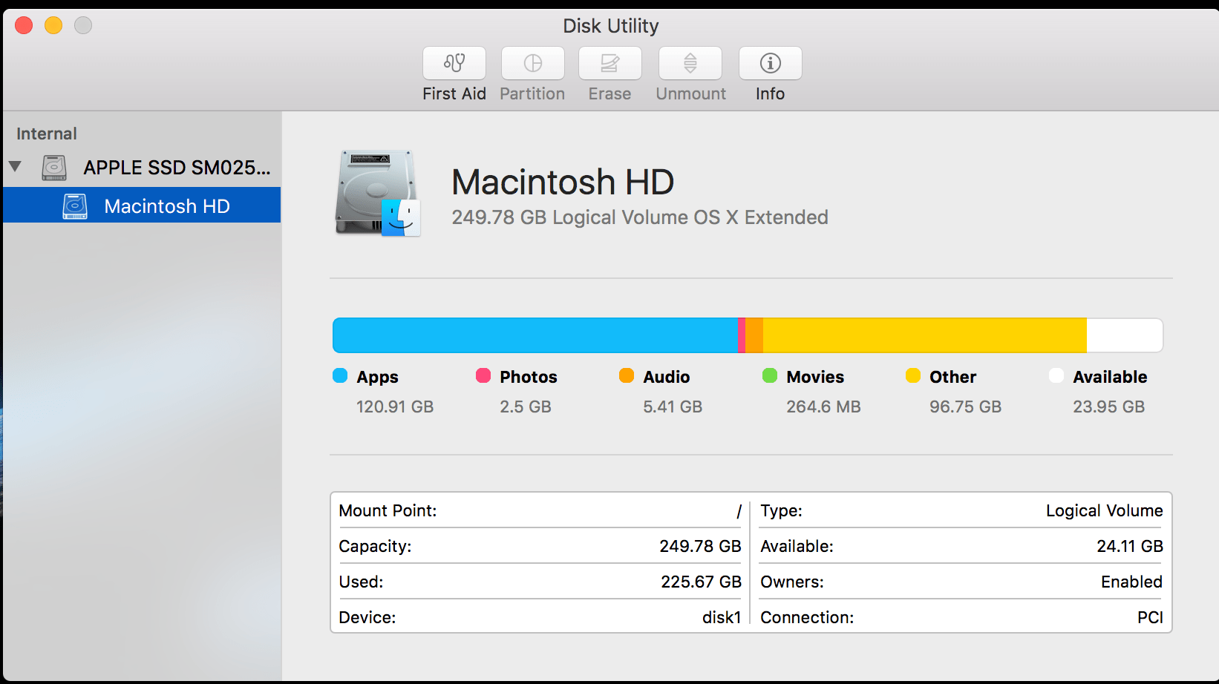Screen dimensions: 1219x684
Task: Click the yellow Other segment of storage bar
Action: (x=925, y=335)
